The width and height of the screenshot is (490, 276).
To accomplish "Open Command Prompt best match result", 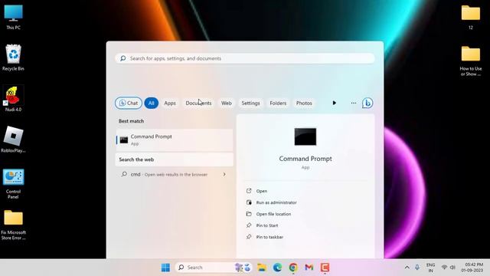I will 175,140.
